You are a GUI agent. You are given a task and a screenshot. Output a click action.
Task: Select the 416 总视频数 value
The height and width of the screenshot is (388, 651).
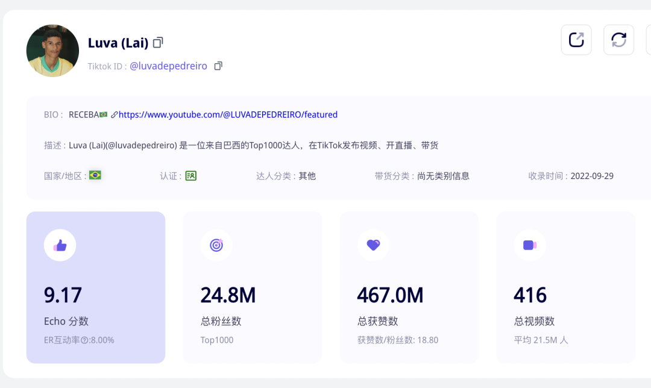[530, 295]
